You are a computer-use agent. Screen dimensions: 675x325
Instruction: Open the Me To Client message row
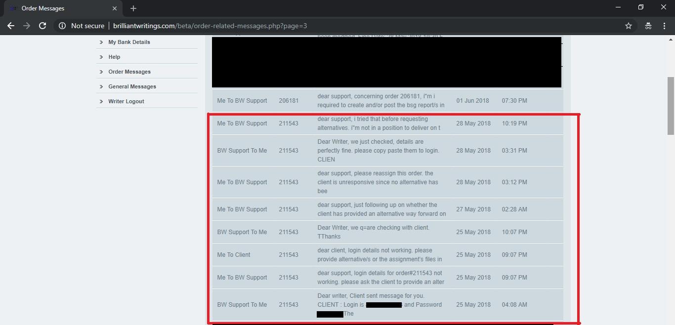(380, 255)
